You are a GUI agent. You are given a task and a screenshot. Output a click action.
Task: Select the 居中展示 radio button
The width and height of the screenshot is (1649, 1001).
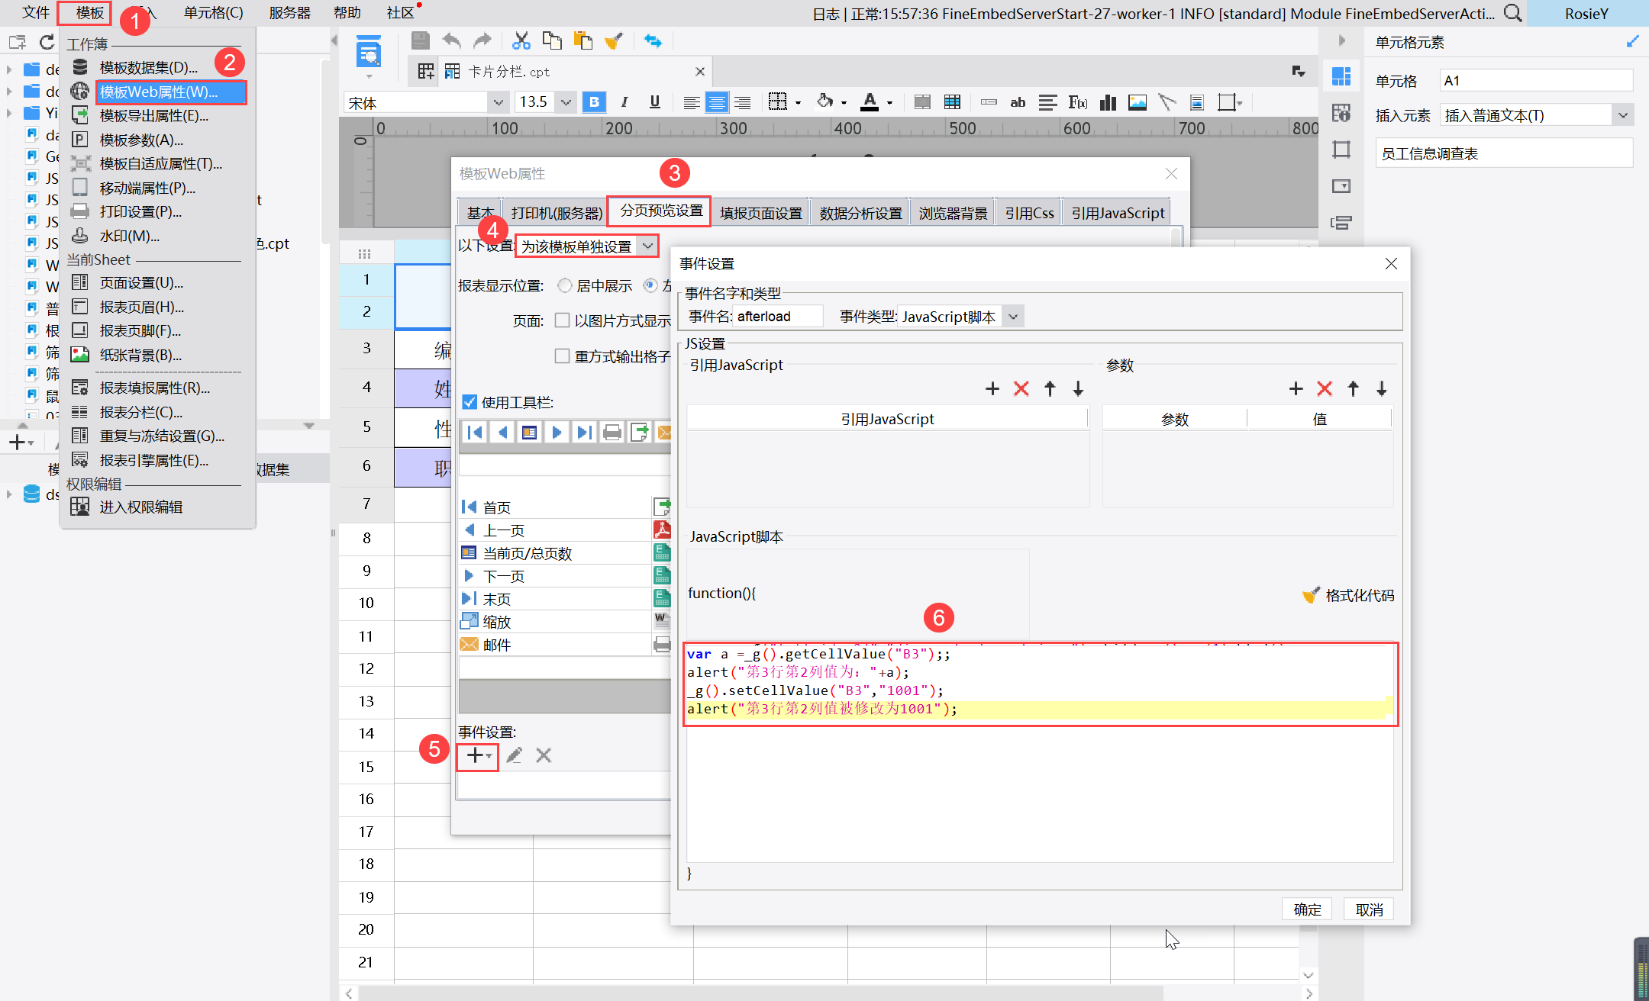click(565, 285)
